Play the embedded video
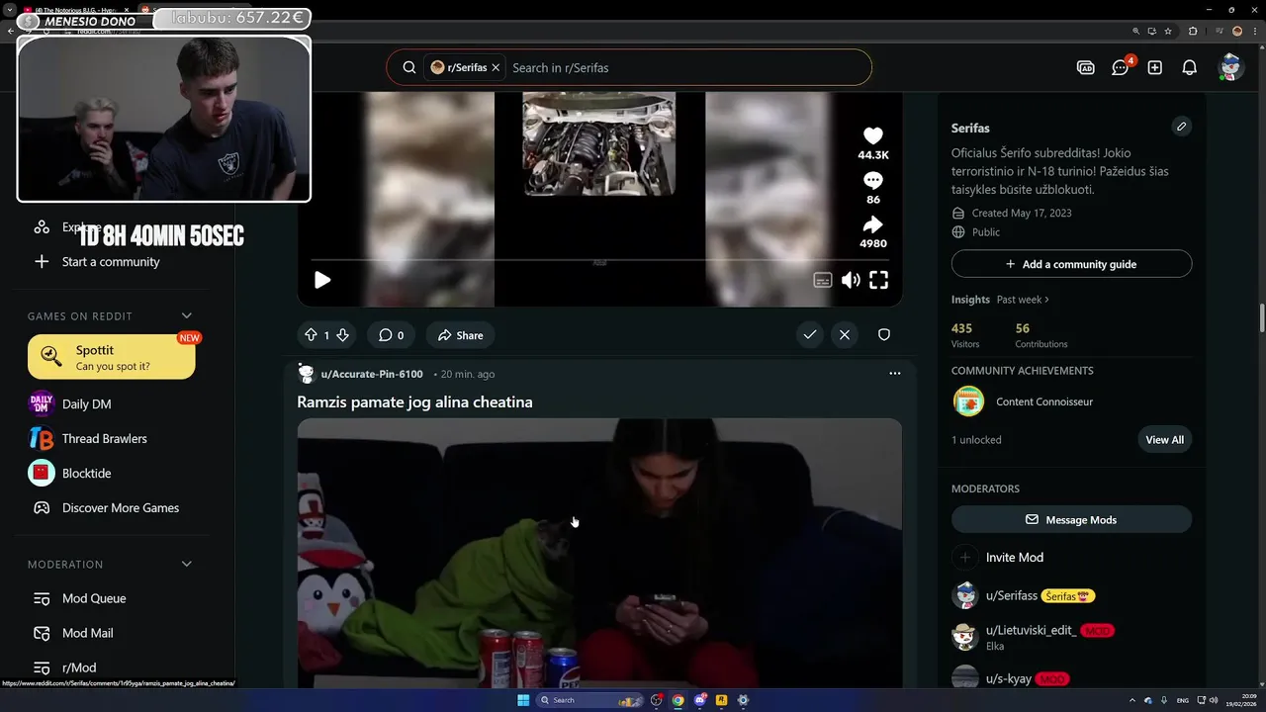1266x712 pixels. tap(322, 280)
